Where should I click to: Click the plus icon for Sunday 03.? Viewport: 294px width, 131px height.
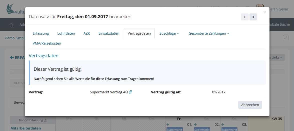pos(223,125)
